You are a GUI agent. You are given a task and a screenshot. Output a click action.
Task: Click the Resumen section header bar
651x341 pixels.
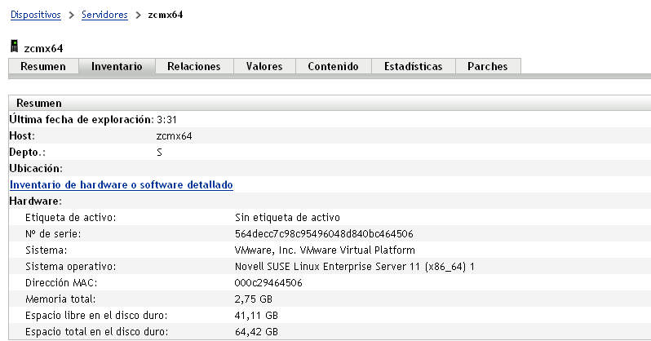tap(326, 104)
